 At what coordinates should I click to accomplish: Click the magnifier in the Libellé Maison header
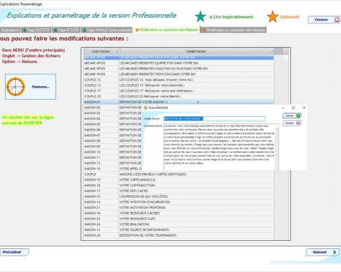(x=272, y=52)
